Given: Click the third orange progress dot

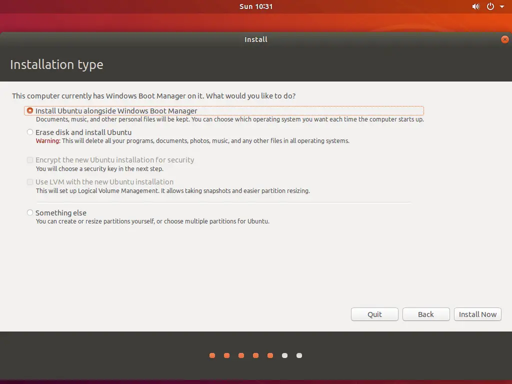Looking at the screenshot, I should click(x=241, y=355).
